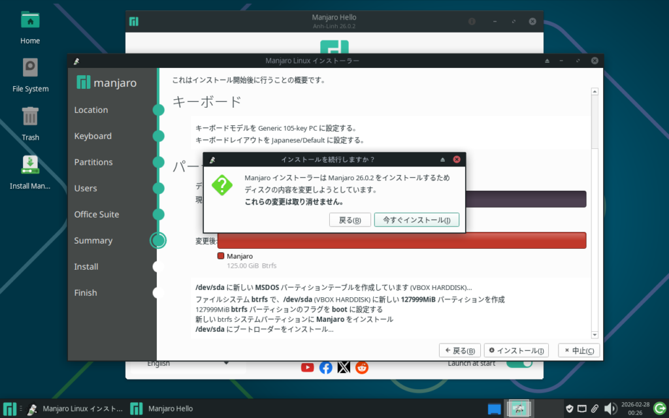
Task: Click the Reddit icon in Manjaro Hello
Action: [x=362, y=368]
